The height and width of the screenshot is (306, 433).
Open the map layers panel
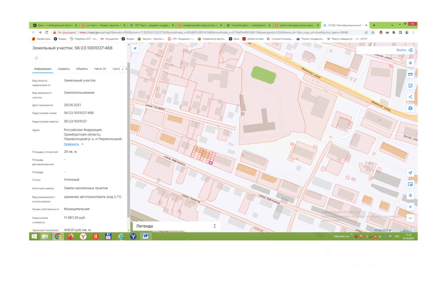tap(410, 63)
